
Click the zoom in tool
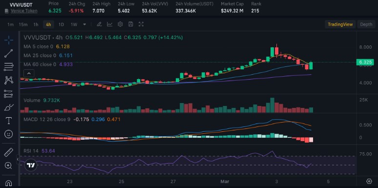coord(9,166)
